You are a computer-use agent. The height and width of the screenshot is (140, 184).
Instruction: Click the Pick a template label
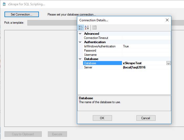click(14, 23)
